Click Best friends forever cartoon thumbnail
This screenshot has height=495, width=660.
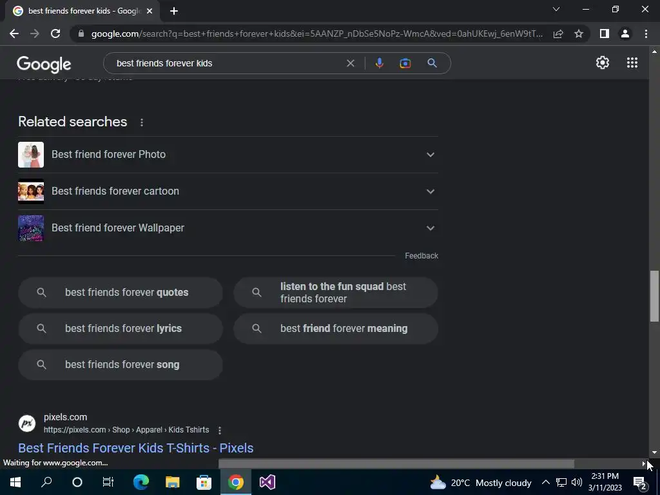(31, 191)
